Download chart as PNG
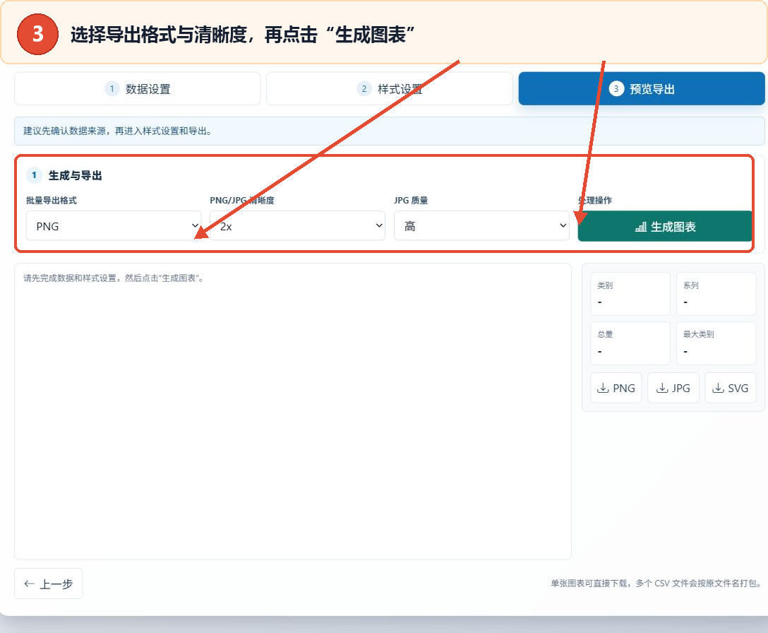The height and width of the screenshot is (633, 768). click(616, 388)
